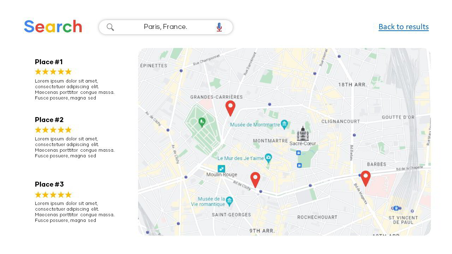Click the Le Mur des Je t'aime camera icon

pyautogui.click(x=268, y=158)
